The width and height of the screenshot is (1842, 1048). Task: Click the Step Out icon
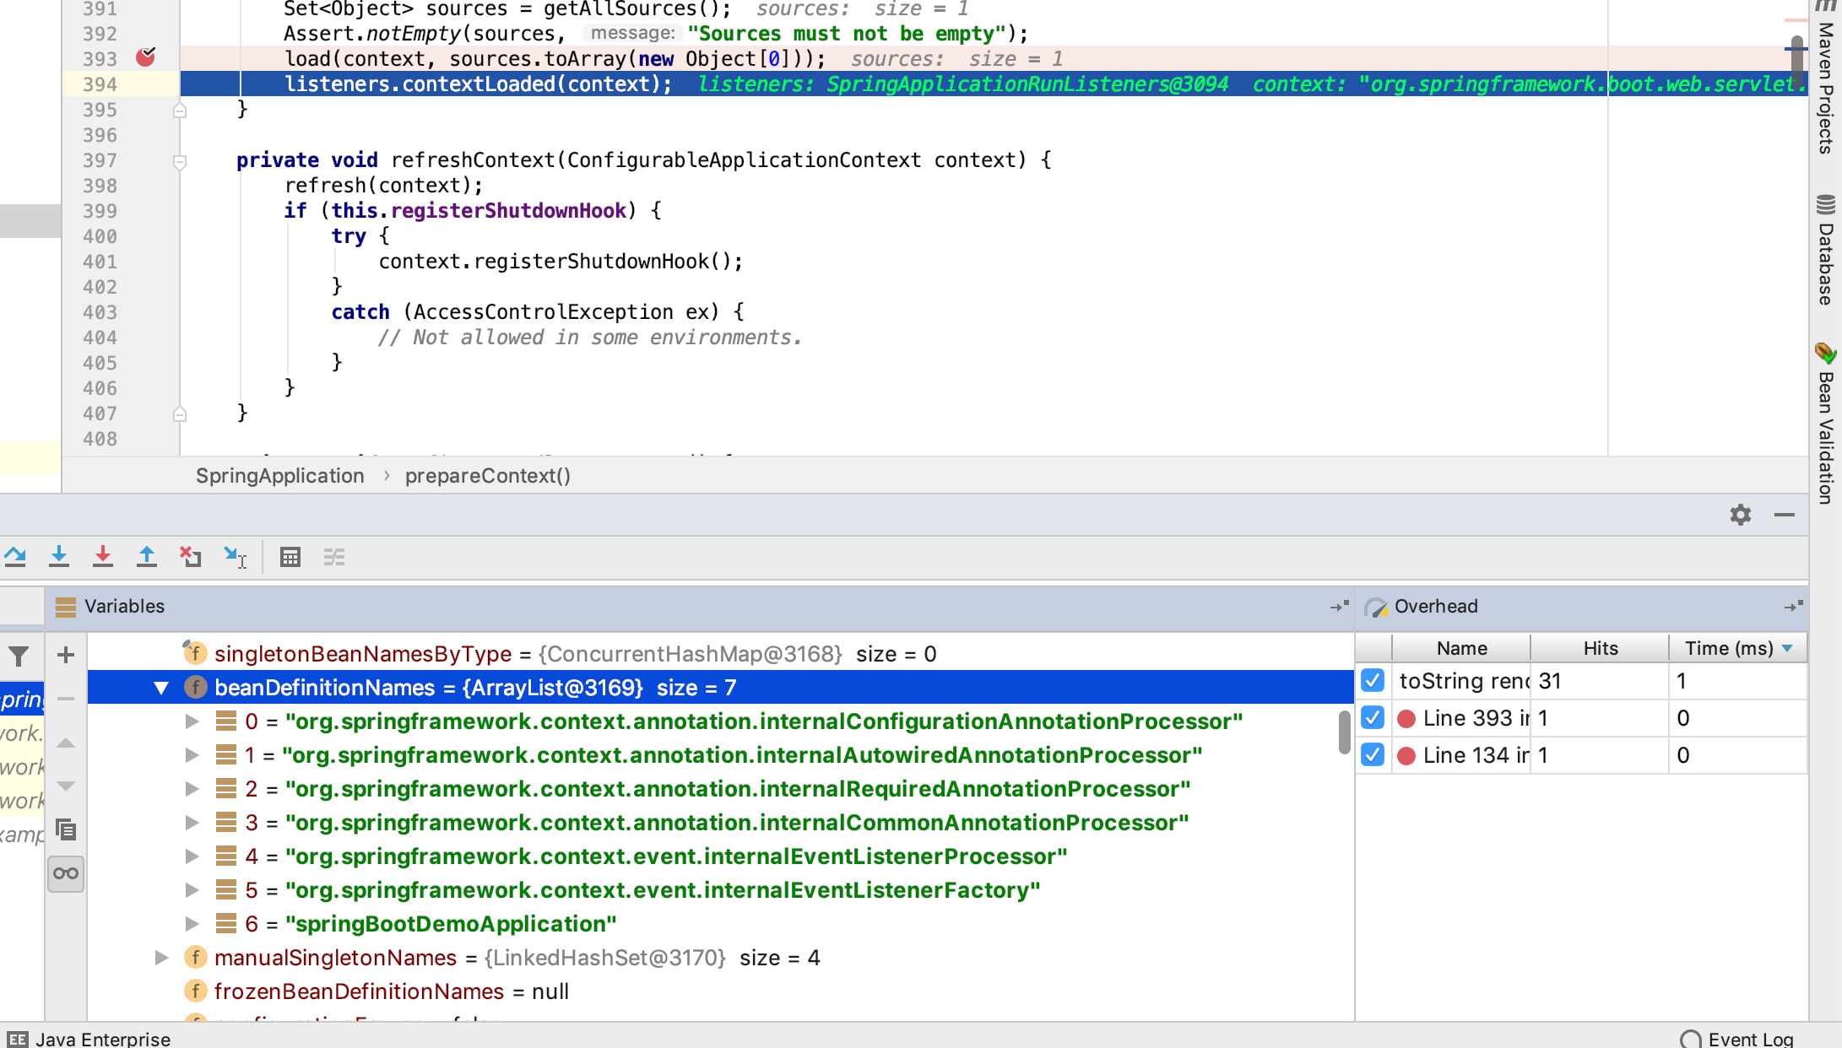pos(147,556)
